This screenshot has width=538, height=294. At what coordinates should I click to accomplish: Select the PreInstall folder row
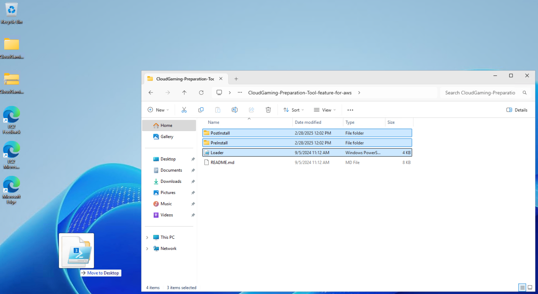click(307, 143)
